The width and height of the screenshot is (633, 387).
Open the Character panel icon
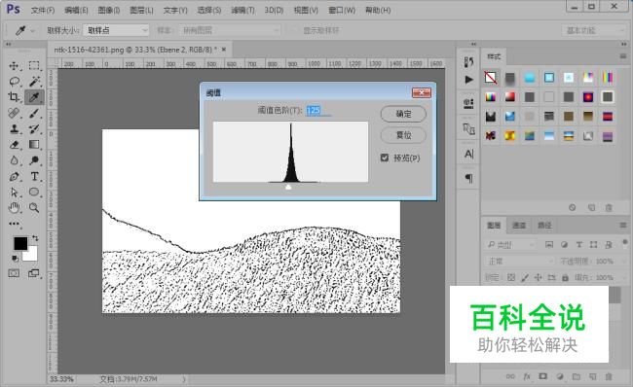click(x=468, y=154)
